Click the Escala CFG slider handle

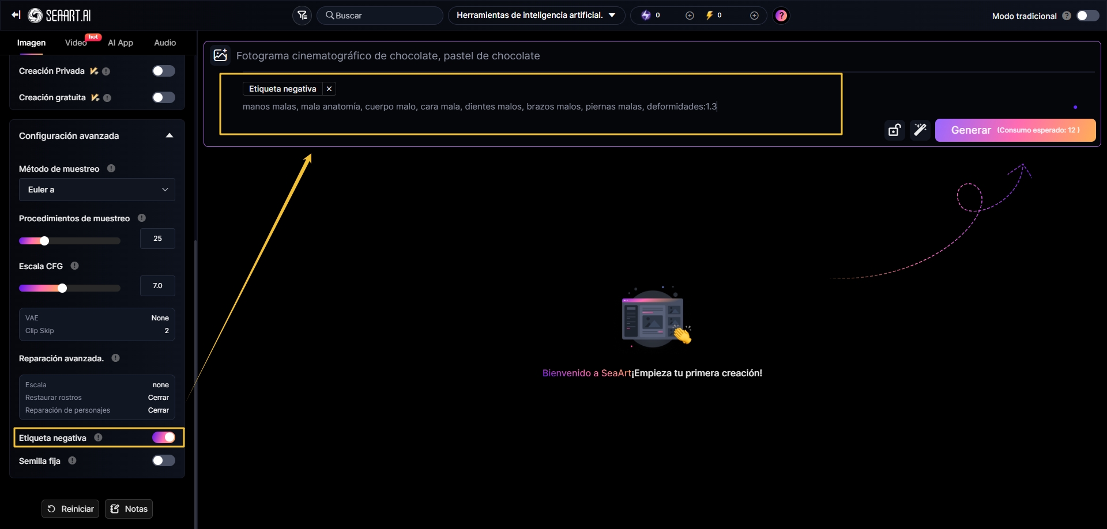62,288
